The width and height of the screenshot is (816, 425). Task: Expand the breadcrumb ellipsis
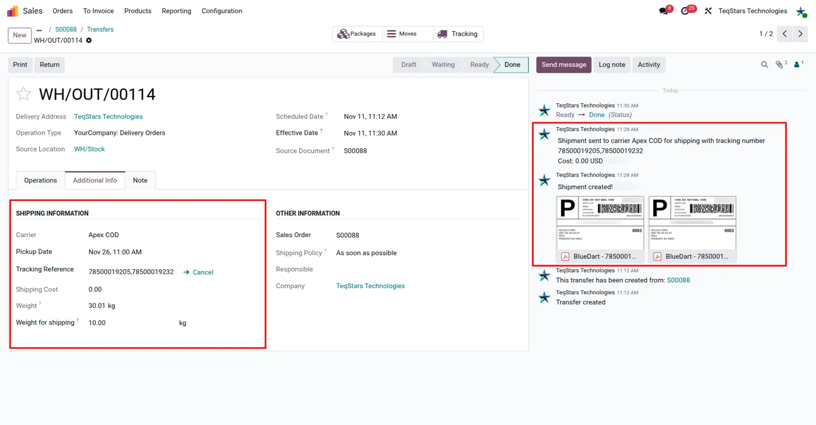pos(39,30)
